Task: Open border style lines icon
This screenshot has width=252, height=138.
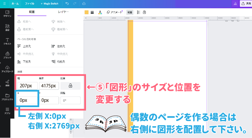Action: tap(92, 12)
